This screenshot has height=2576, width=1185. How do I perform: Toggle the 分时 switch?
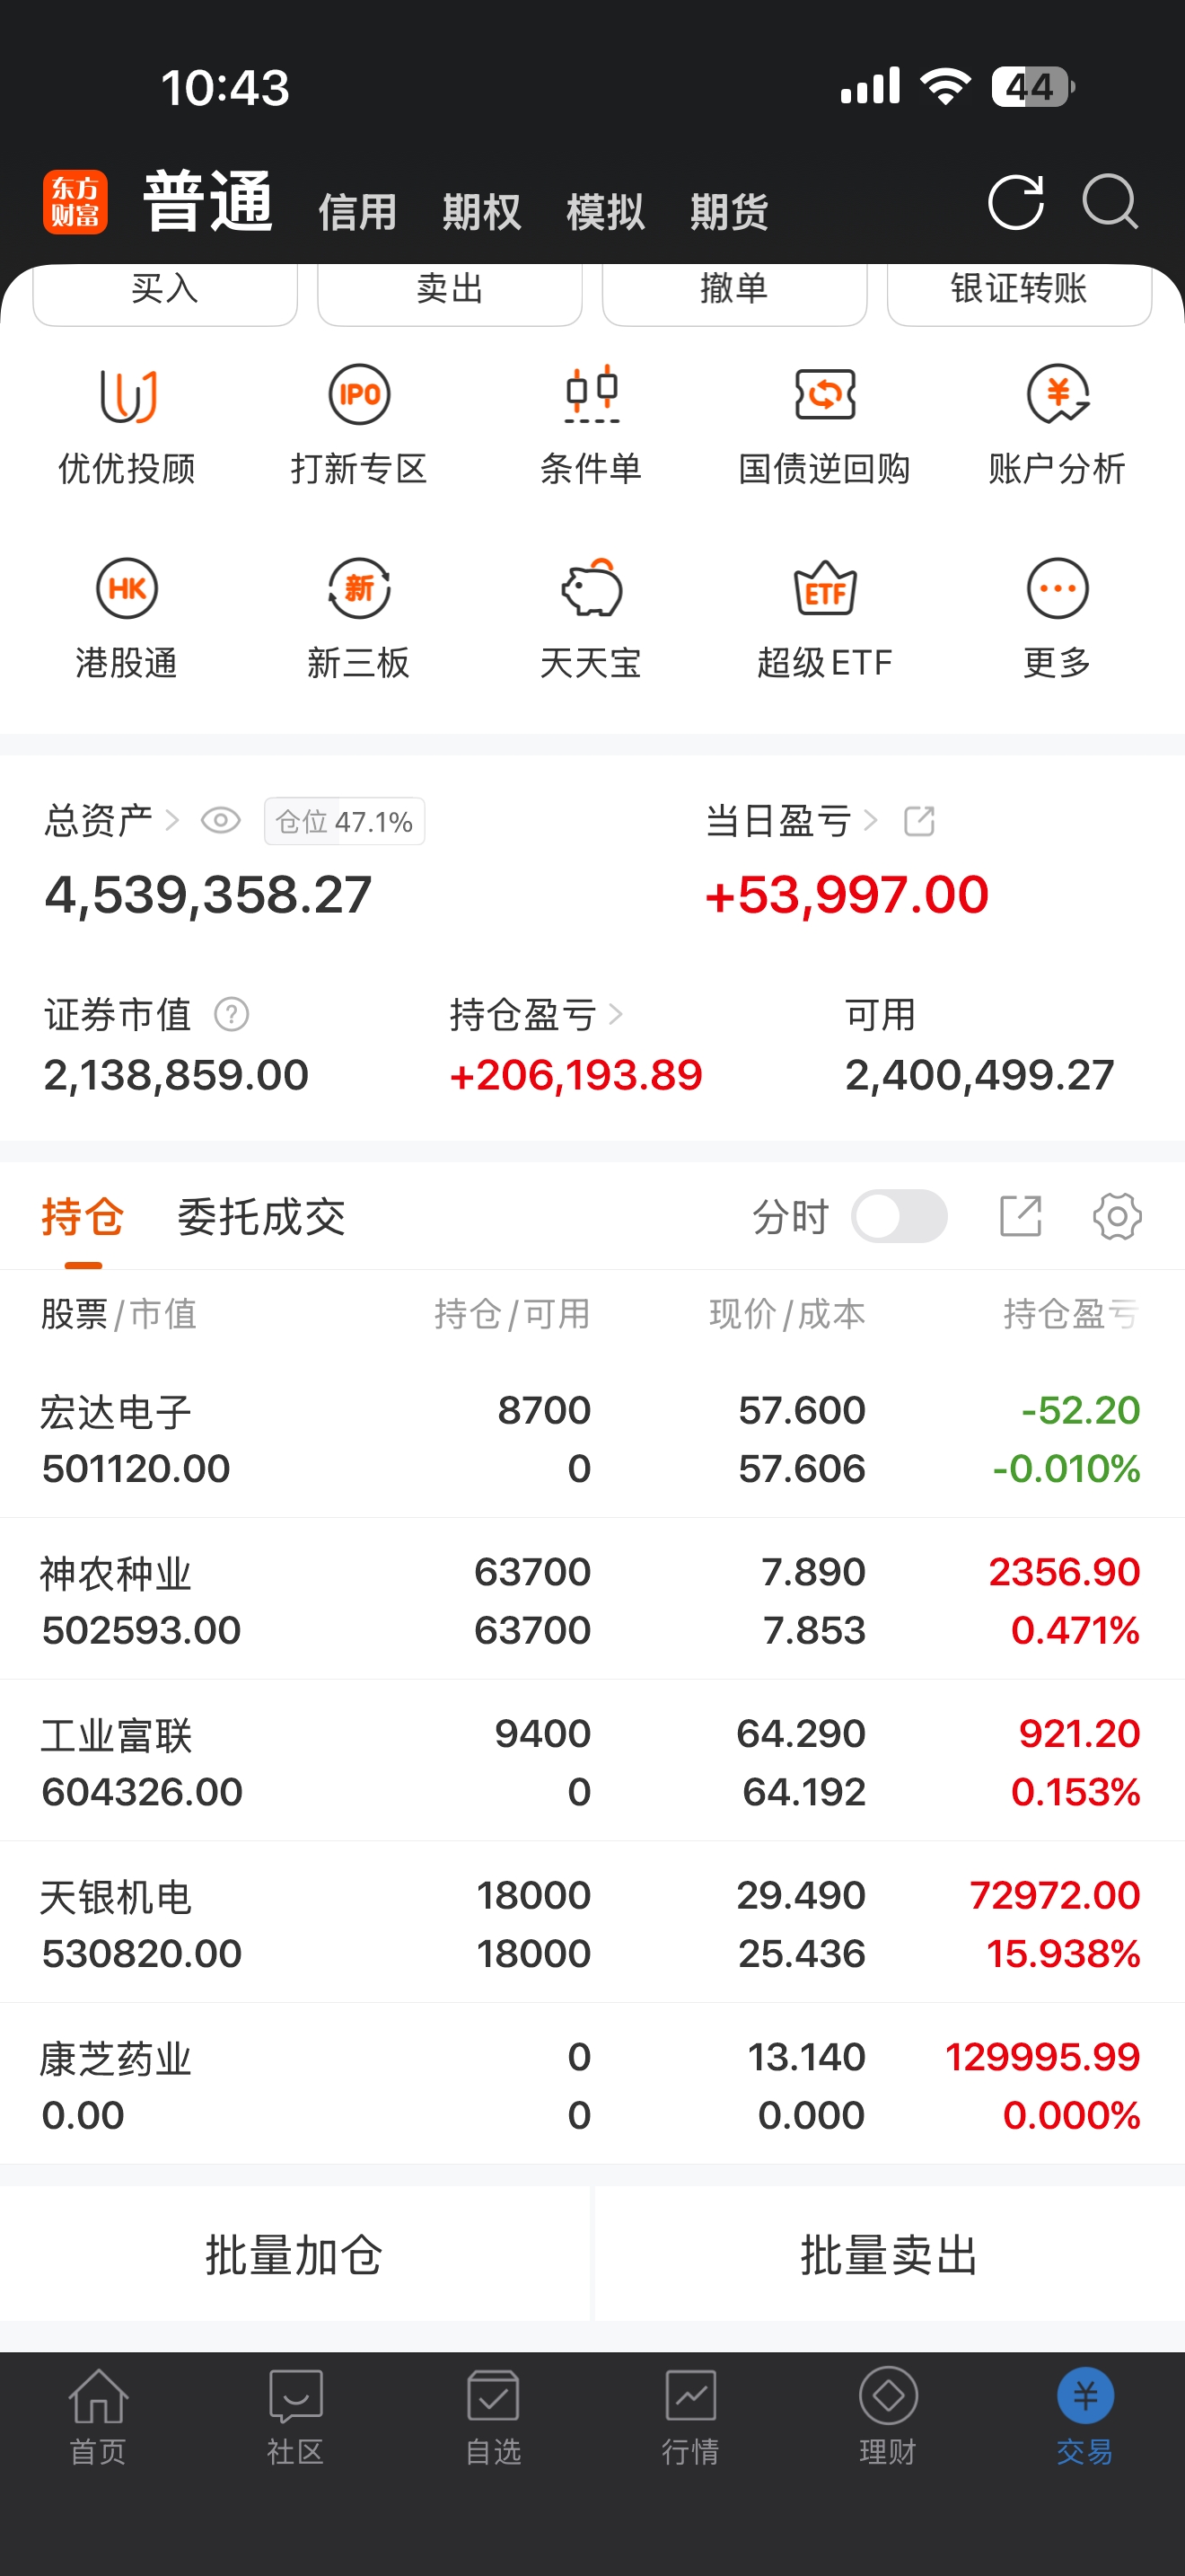(899, 1217)
